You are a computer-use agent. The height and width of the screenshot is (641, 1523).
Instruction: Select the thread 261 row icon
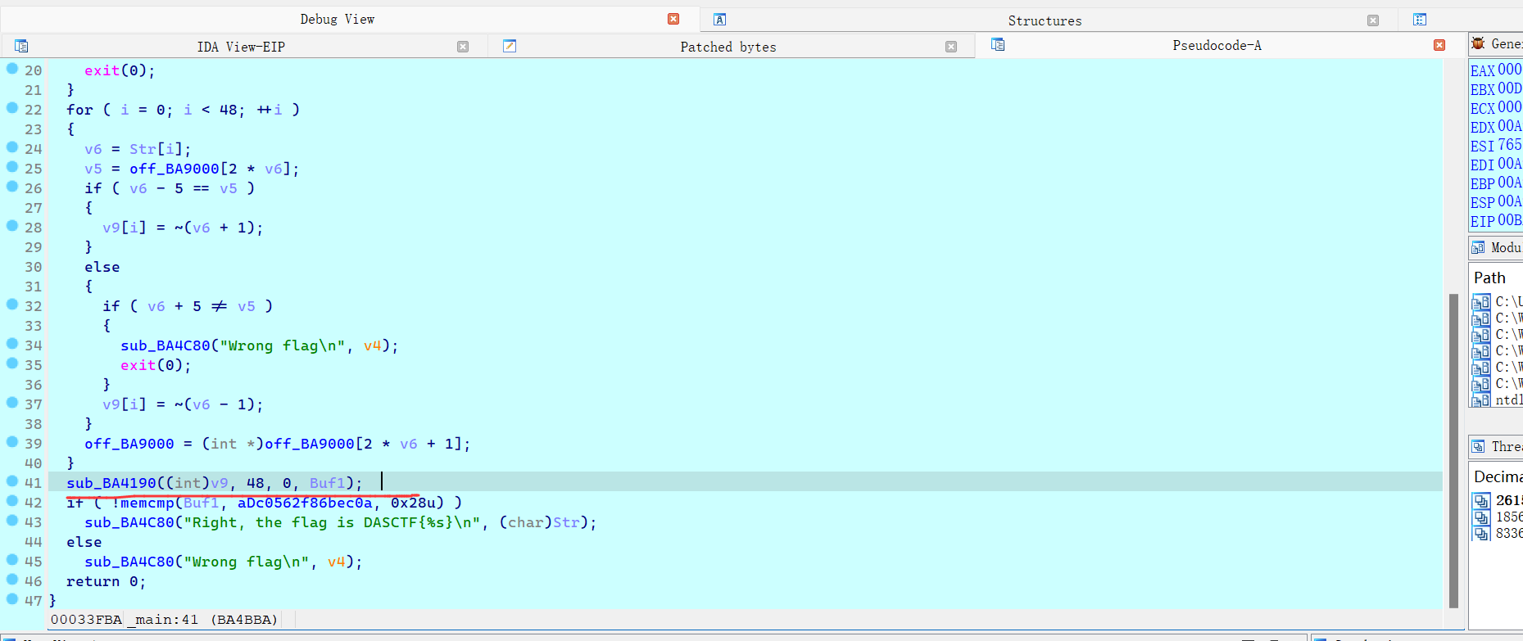coord(1482,500)
